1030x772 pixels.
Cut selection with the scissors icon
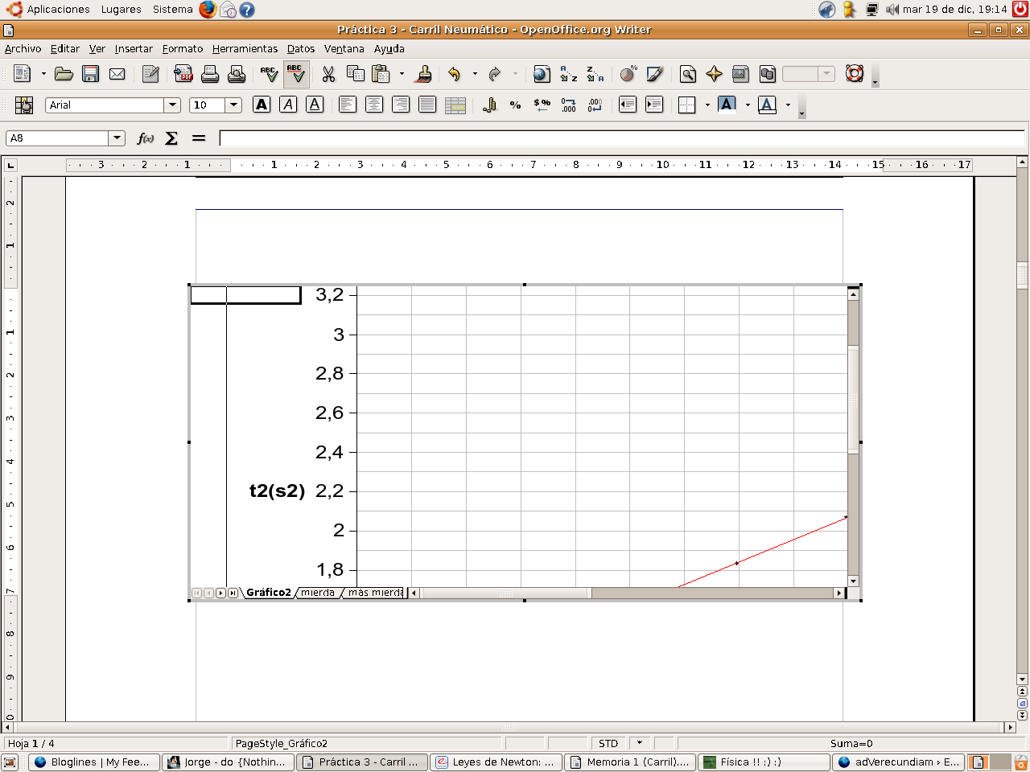click(328, 74)
